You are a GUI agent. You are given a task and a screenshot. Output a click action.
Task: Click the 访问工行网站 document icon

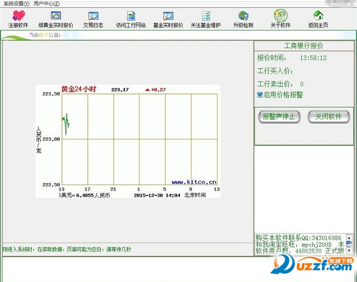[x=131, y=16]
